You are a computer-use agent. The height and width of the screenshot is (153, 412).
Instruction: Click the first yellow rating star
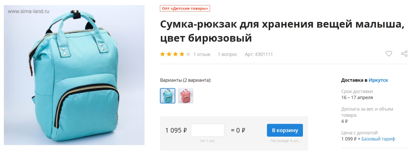coord(163,54)
